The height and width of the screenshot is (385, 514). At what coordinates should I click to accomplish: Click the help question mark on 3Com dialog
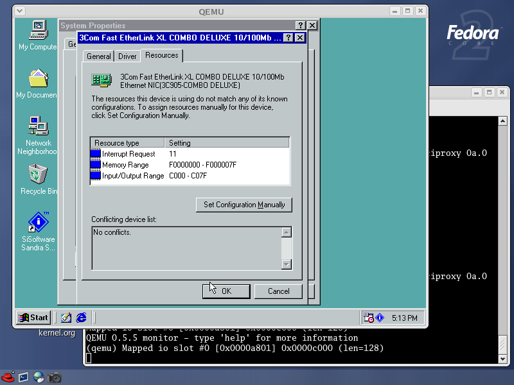pyautogui.click(x=288, y=38)
